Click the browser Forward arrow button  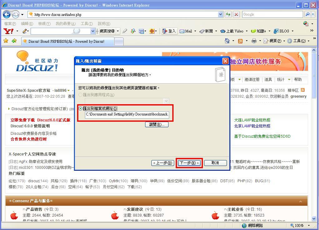point(16,14)
